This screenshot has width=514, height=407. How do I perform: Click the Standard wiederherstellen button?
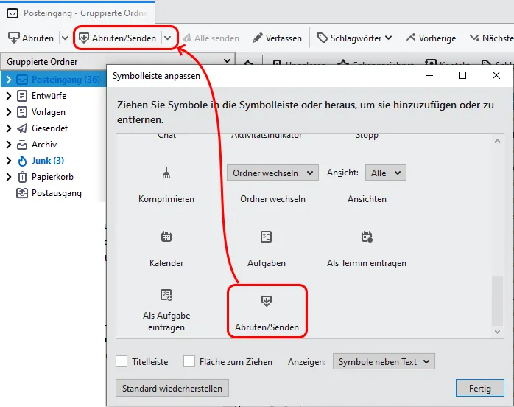point(172,388)
